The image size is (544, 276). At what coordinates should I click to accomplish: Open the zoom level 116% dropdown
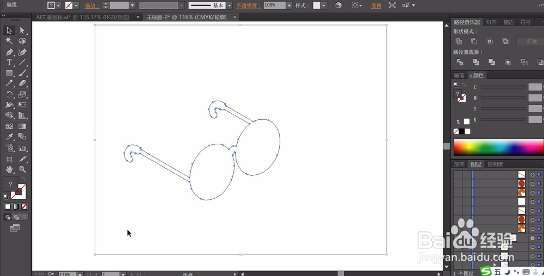(x=80, y=274)
